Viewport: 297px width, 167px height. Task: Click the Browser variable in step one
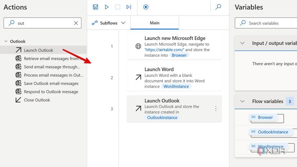tap(179, 55)
